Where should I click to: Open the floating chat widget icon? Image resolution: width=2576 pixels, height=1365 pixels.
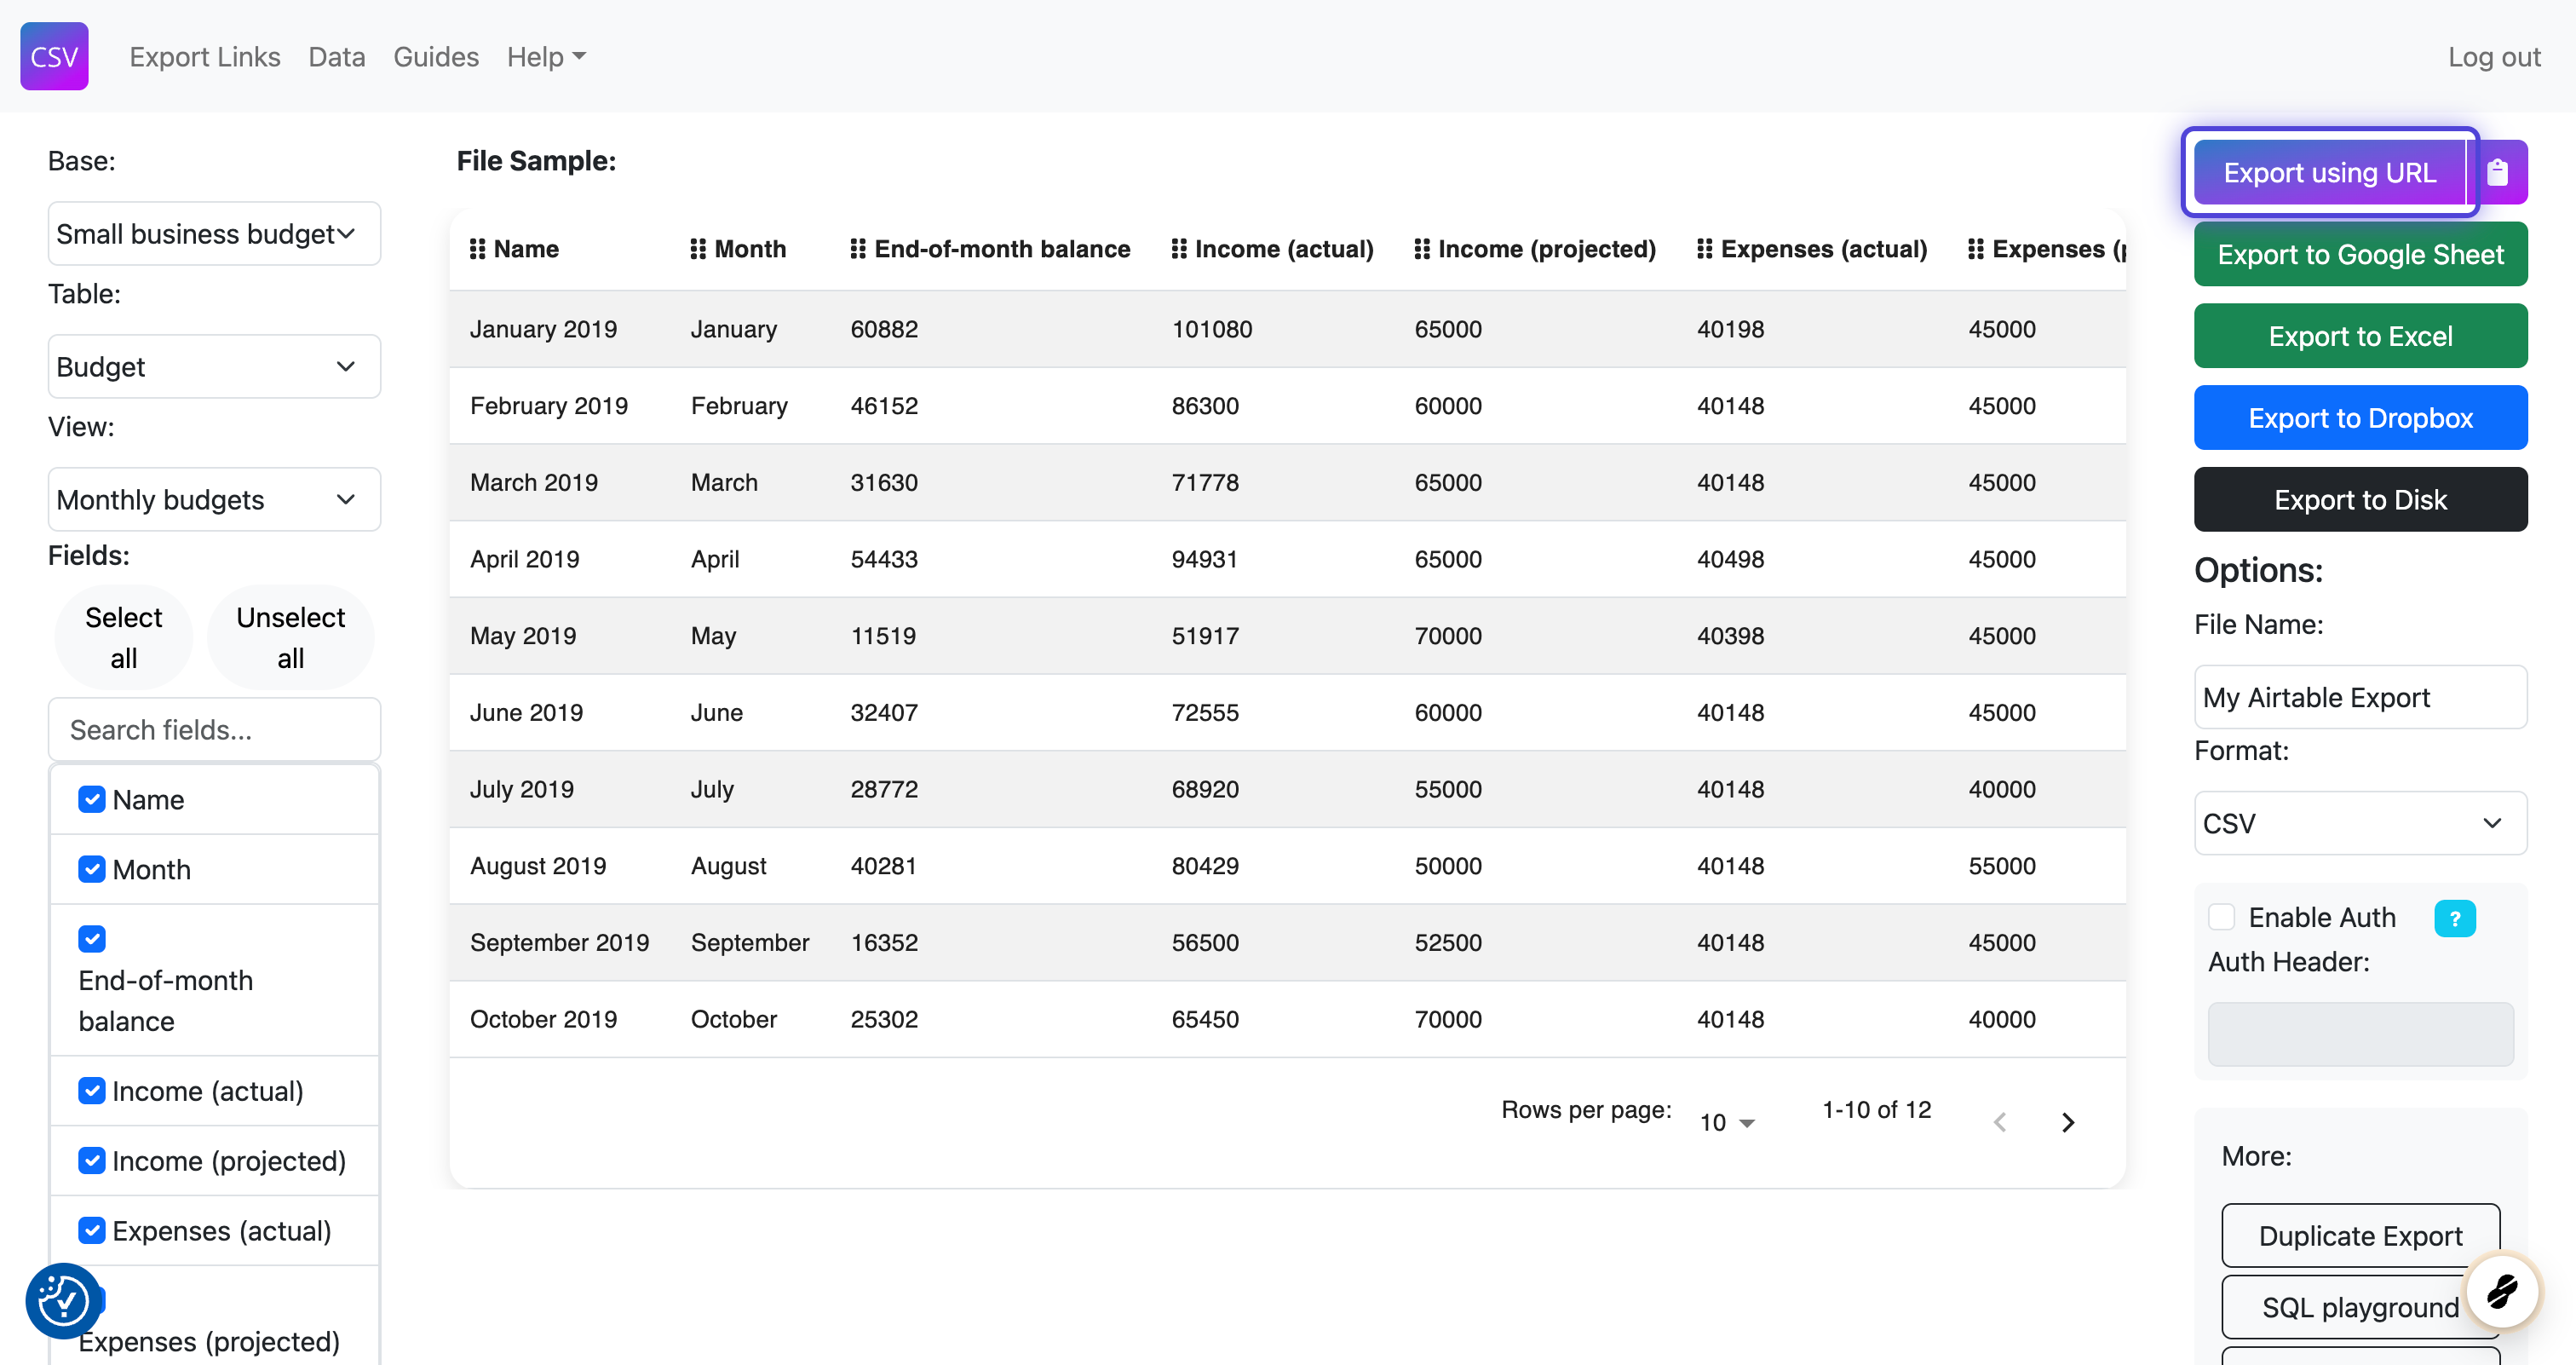(2501, 1291)
